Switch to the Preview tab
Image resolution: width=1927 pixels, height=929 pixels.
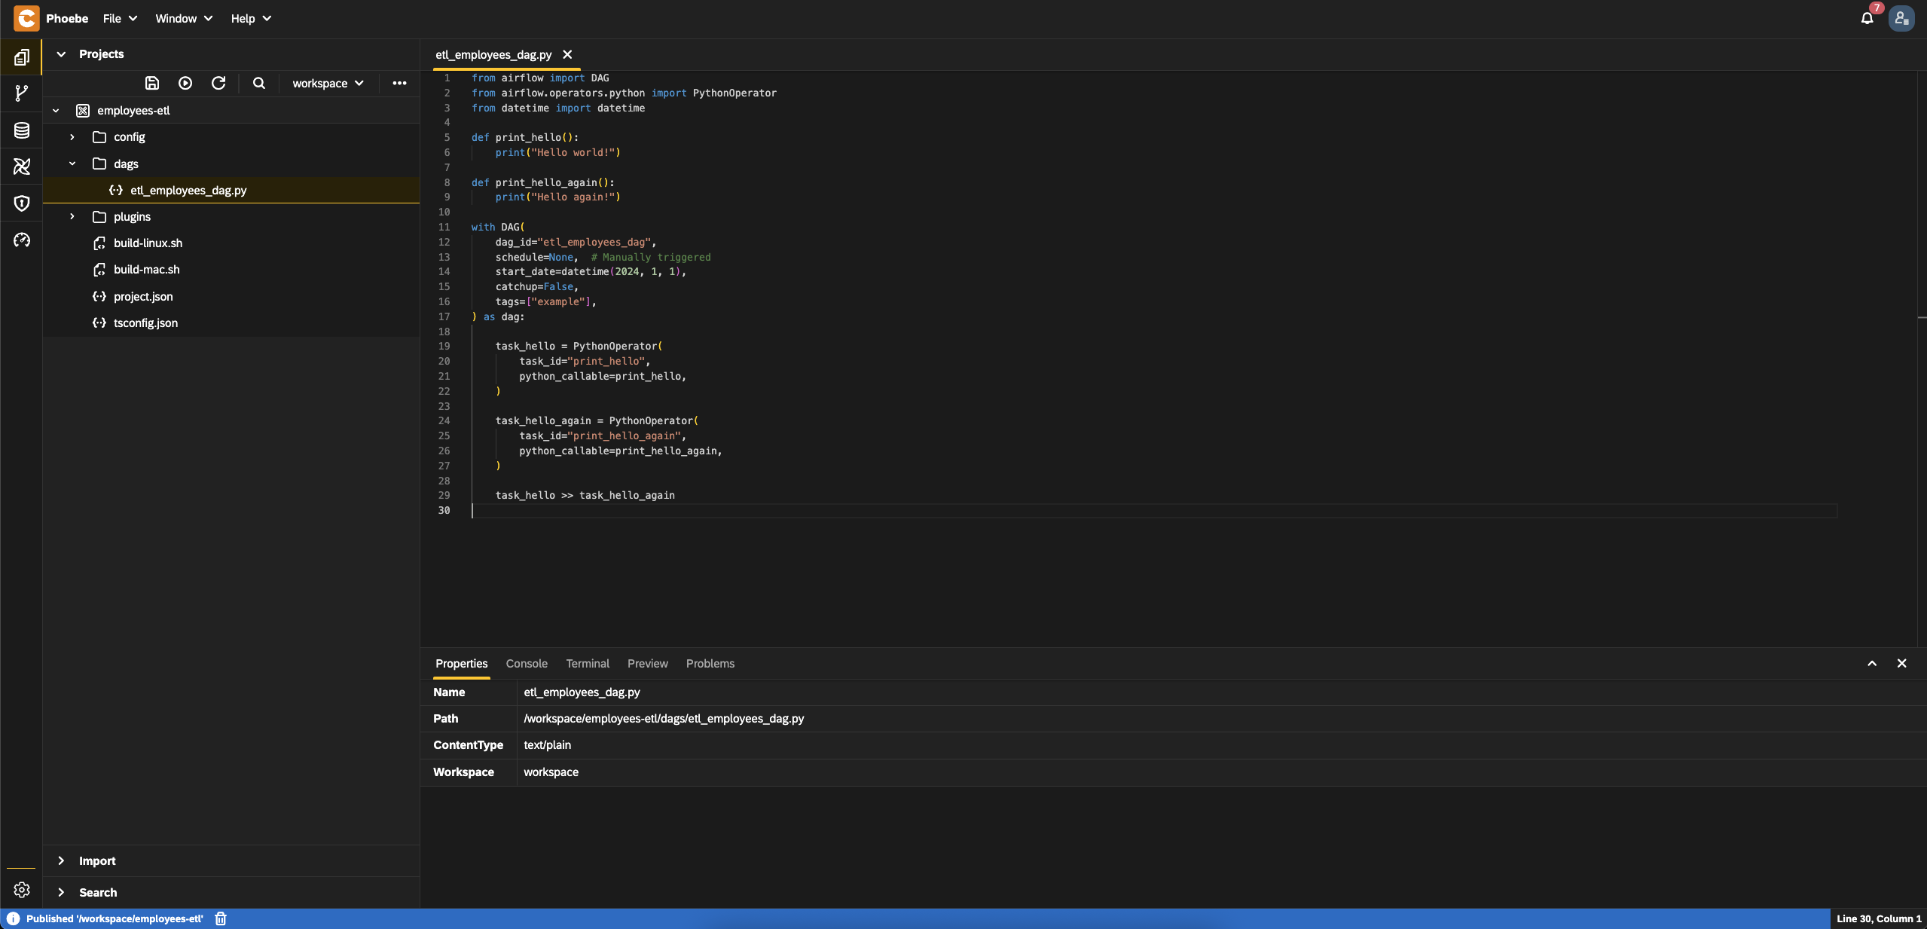648,663
